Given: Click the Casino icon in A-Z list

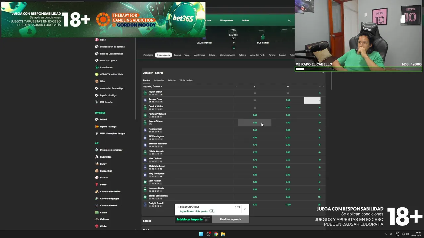Looking at the screenshot, I should click(97, 212).
